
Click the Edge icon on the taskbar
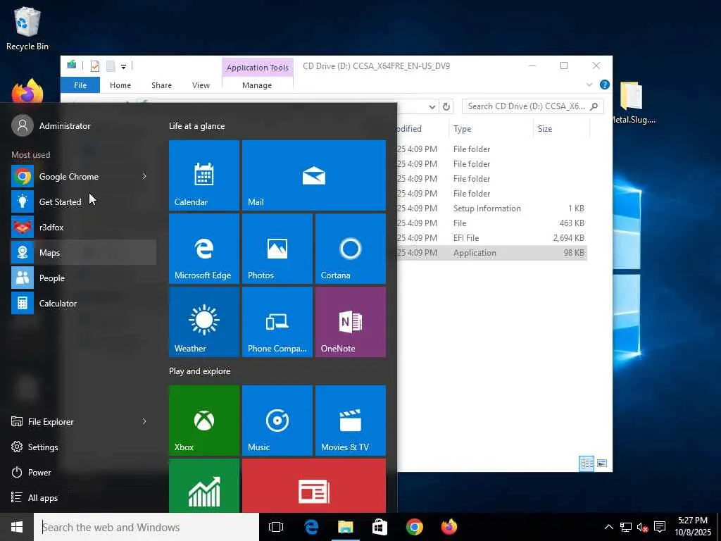coord(311,527)
